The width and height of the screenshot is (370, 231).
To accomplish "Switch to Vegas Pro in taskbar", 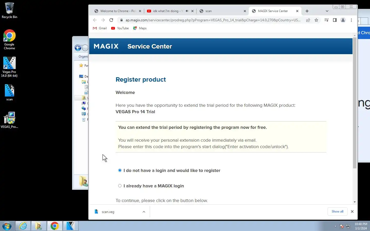I will click(x=70, y=226).
